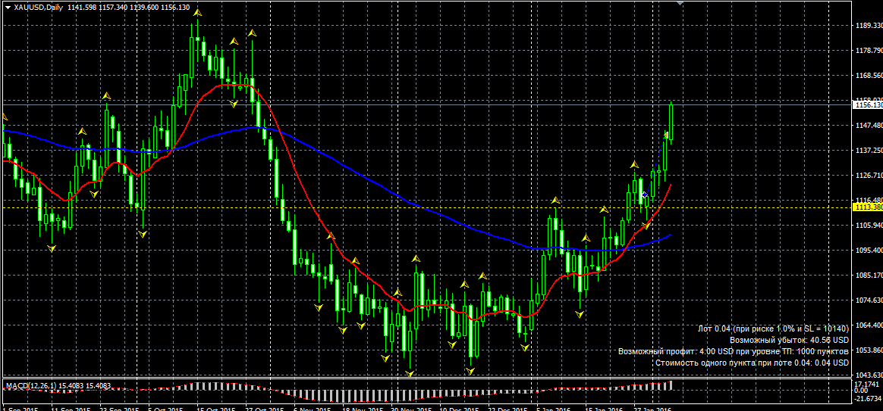Select the yellow 1113.380 level label
This screenshot has height=411, width=883.
pyautogui.click(x=868, y=207)
